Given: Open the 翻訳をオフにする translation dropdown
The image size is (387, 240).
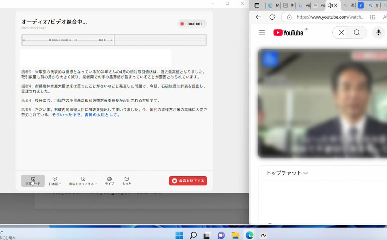Looking at the screenshot, I should click(83, 181).
